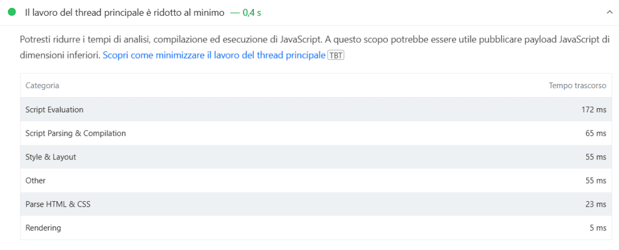Image resolution: width=619 pixels, height=250 pixels.
Task: Click the 'Other' category row label
Action: point(36,181)
